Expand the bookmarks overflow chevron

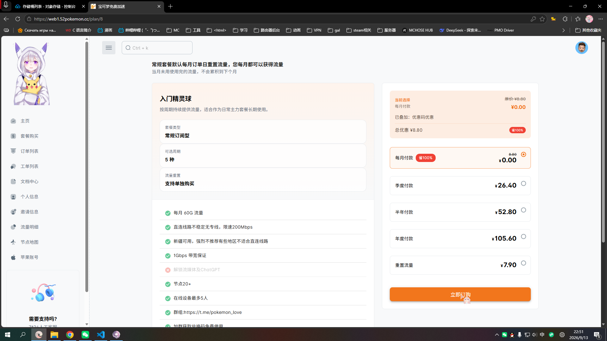tap(563, 30)
